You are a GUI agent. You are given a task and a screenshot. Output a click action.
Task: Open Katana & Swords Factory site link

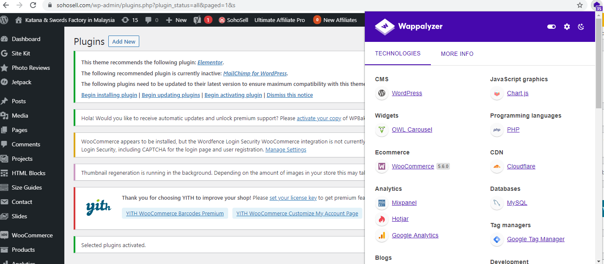point(65,20)
